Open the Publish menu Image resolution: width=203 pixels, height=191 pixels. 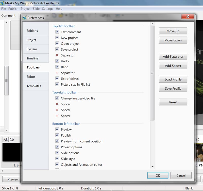[13, 9]
